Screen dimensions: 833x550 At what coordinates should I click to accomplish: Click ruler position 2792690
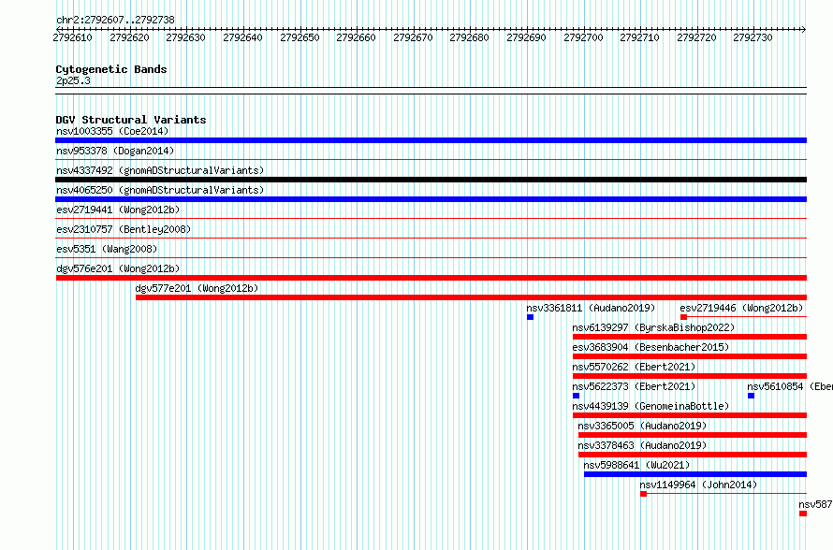pyautogui.click(x=526, y=37)
